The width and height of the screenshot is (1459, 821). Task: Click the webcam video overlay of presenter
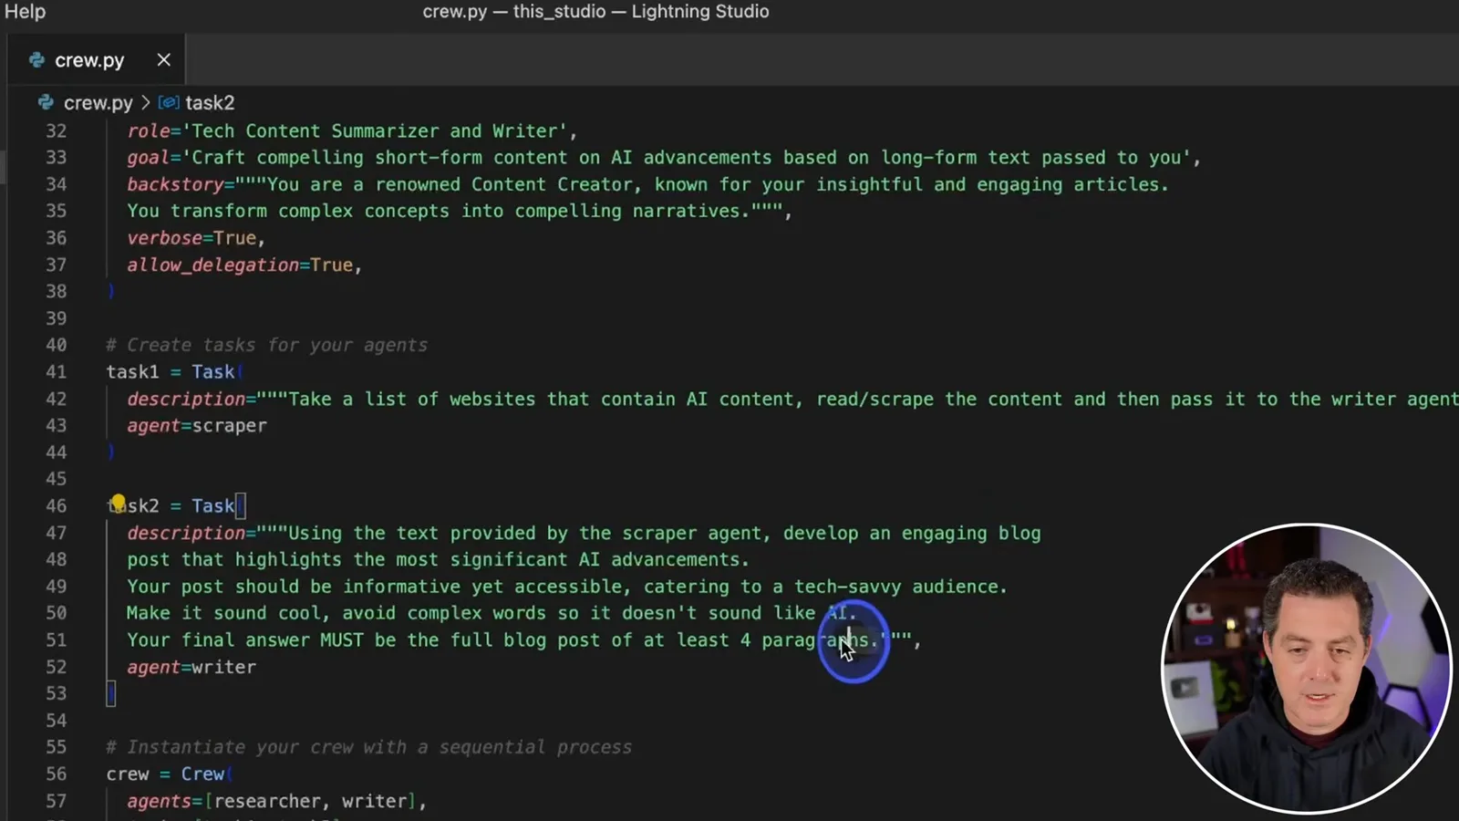(1307, 669)
